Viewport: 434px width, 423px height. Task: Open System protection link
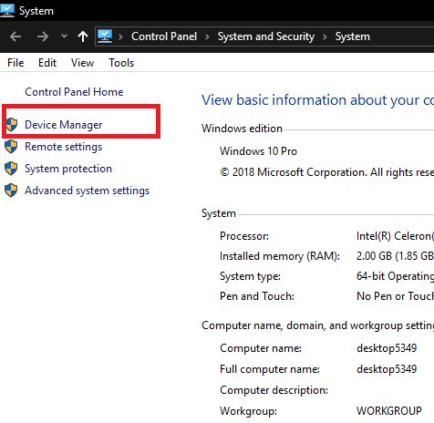point(68,169)
